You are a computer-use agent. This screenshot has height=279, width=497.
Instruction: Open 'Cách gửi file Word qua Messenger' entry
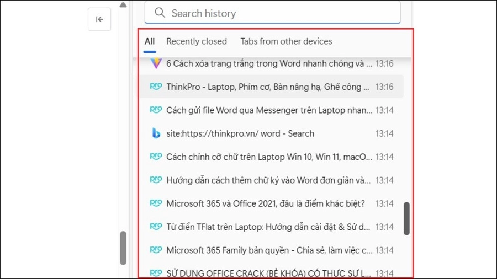point(269,110)
